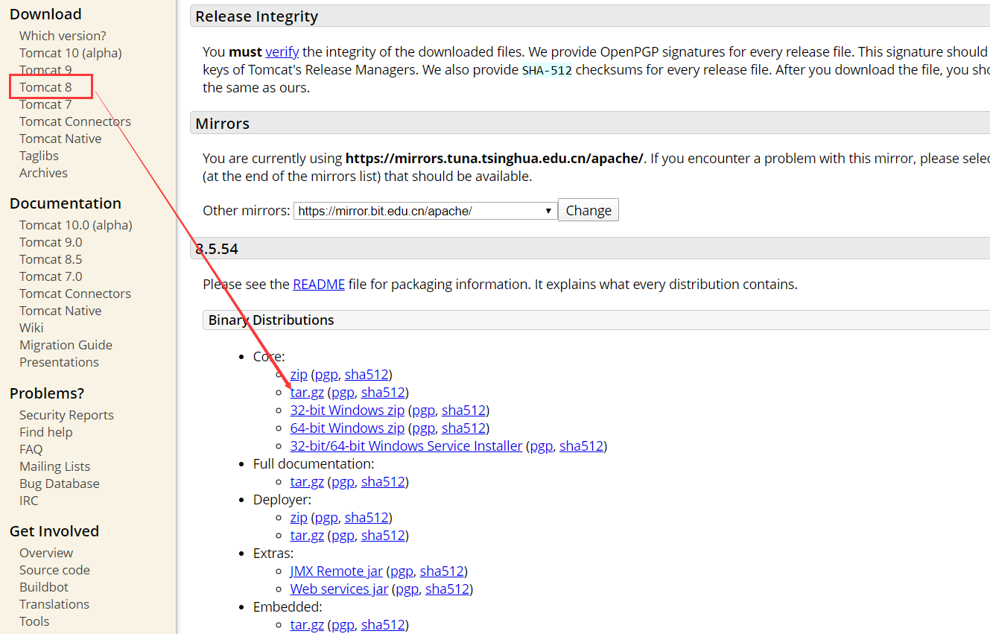Open sha512 for 32-bit Windows zip

click(x=463, y=410)
